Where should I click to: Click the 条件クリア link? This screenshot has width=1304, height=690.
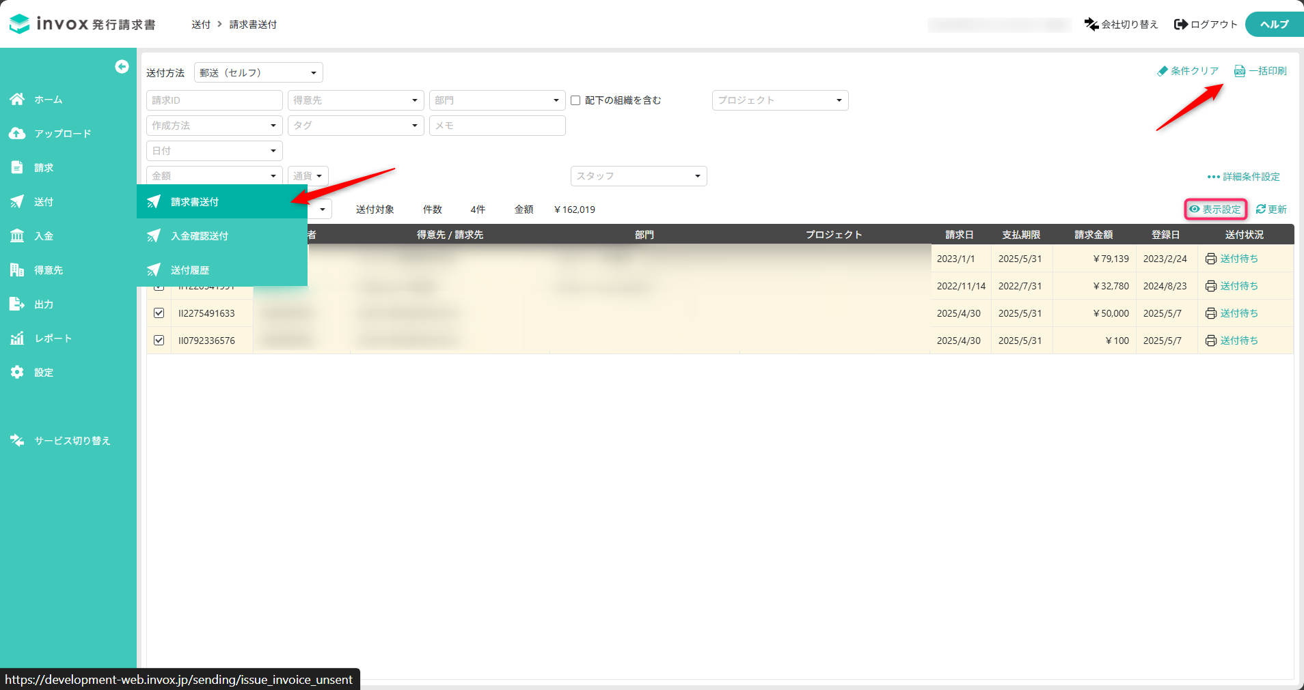tap(1188, 71)
